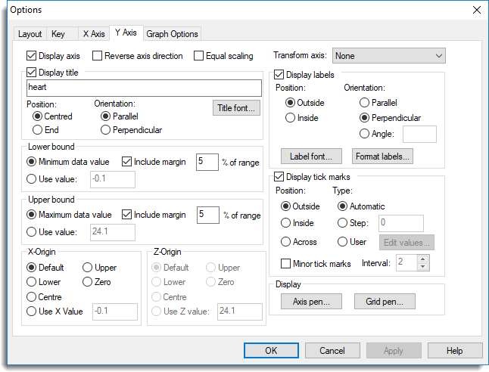The height and width of the screenshot is (372, 489).
Task: Toggle the Equal scaling checkbox
Action: 199,56
